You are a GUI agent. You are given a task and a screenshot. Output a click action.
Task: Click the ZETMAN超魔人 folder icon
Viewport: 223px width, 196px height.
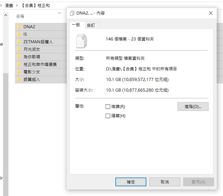19,42
